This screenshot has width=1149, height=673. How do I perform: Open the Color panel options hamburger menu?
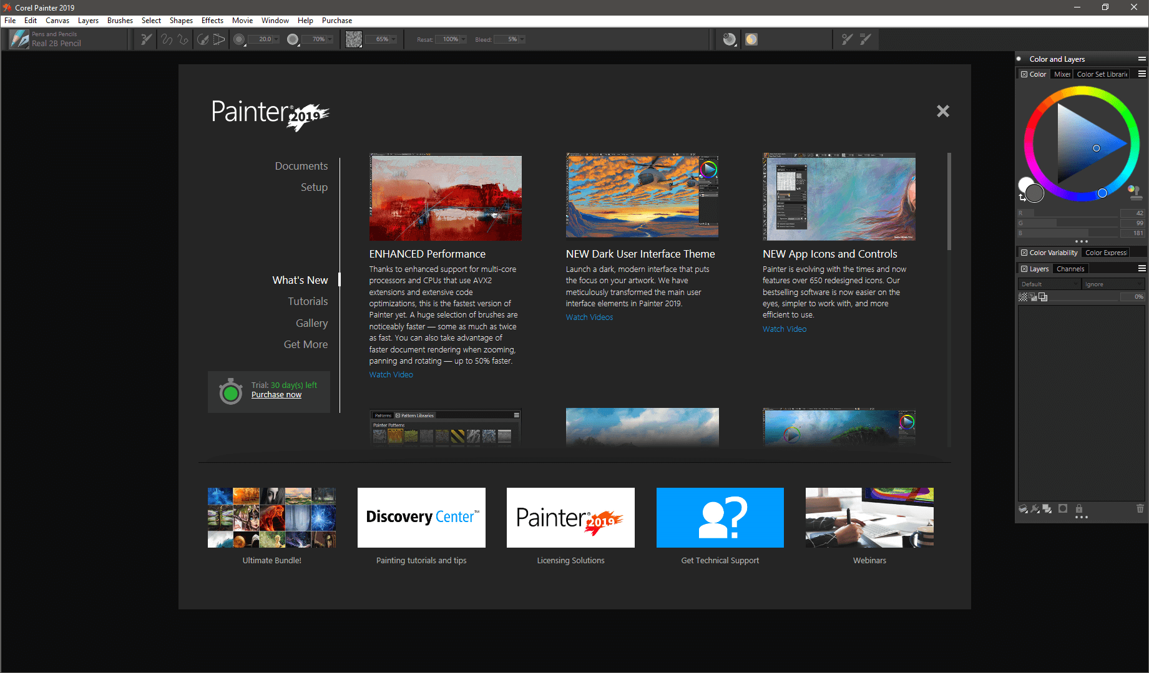pos(1142,74)
